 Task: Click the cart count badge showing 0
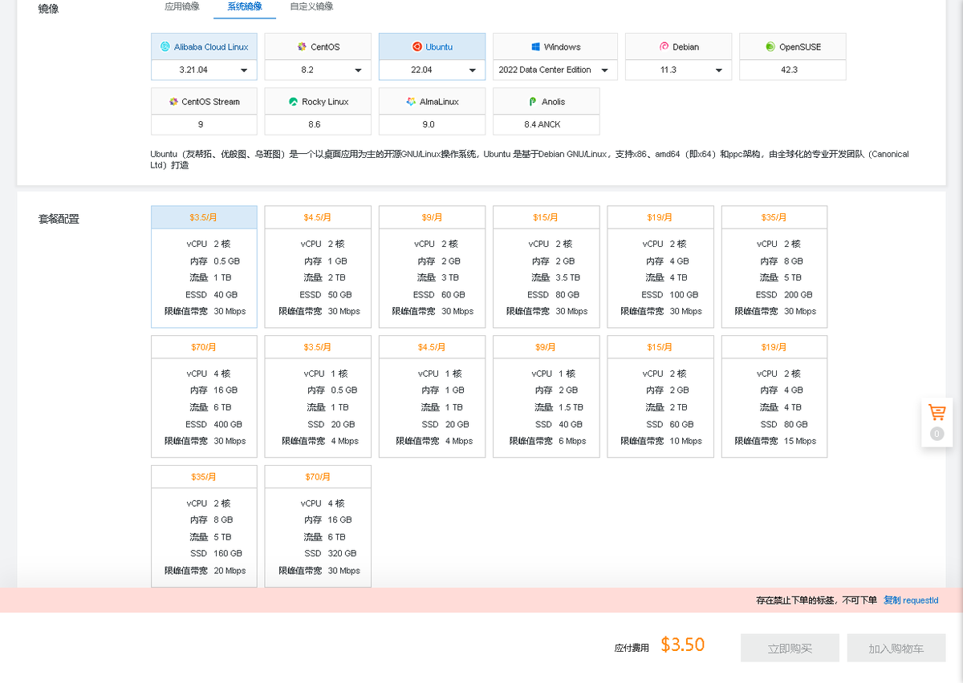(x=937, y=434)
